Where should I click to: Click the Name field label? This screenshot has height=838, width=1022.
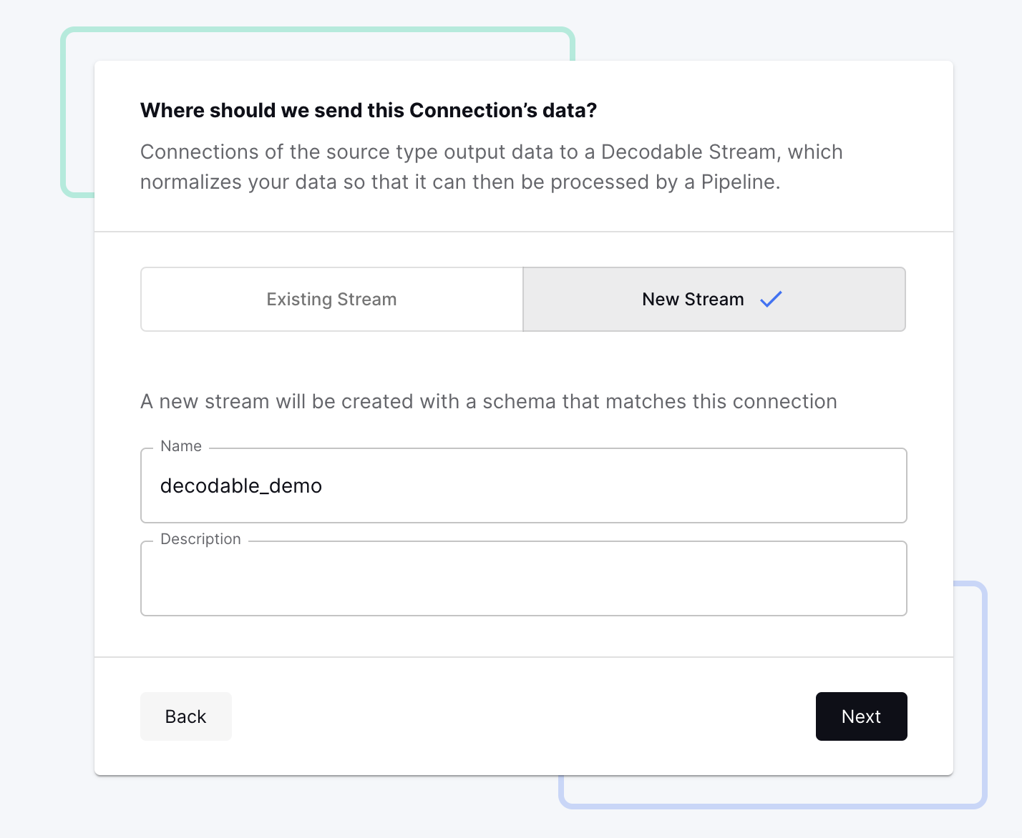click(181, 446)
